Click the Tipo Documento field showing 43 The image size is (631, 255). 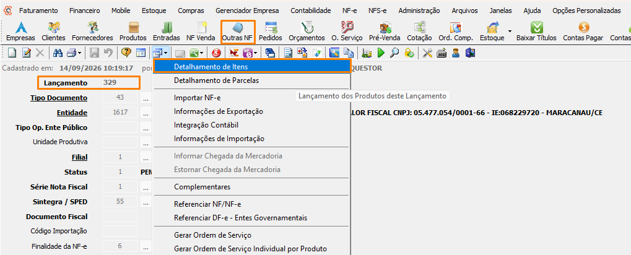(x=120, y=98)
